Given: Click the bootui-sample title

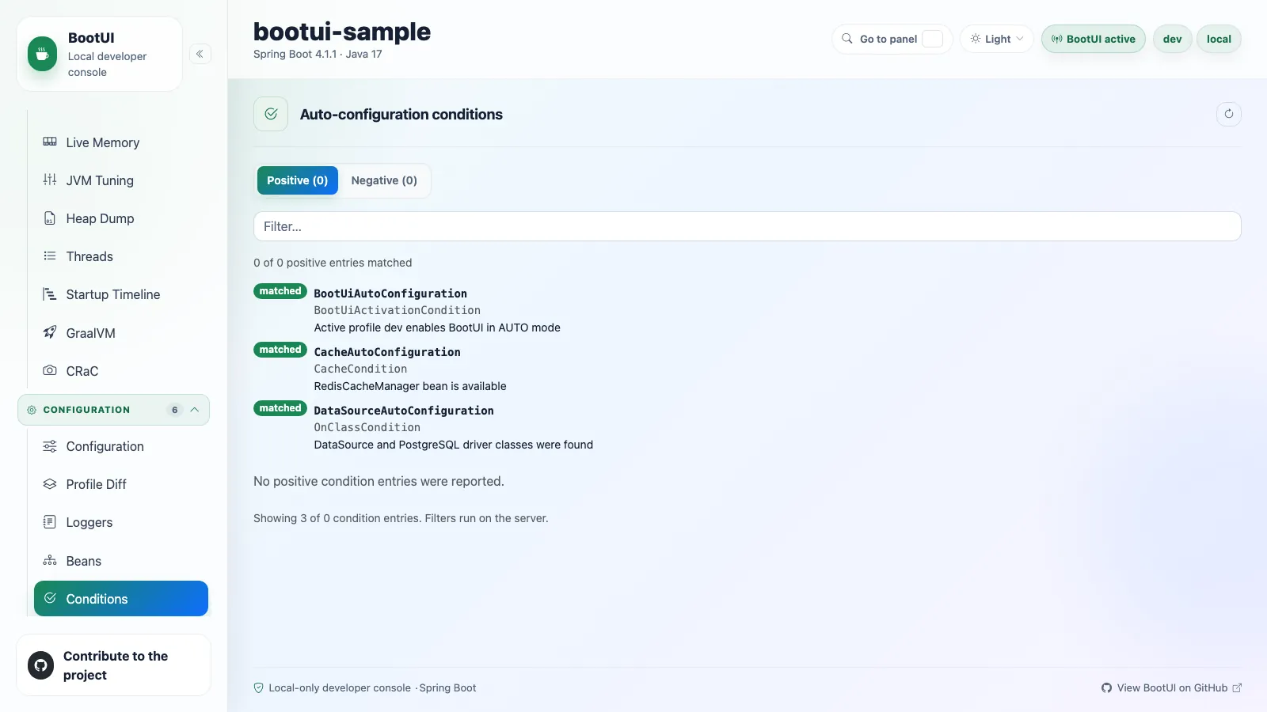Looking at the screenshot, I should [342, 32].
